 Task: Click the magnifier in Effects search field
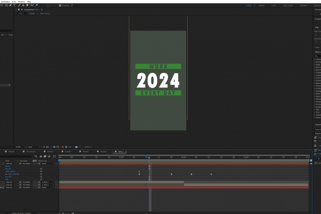tap(316, 56)
